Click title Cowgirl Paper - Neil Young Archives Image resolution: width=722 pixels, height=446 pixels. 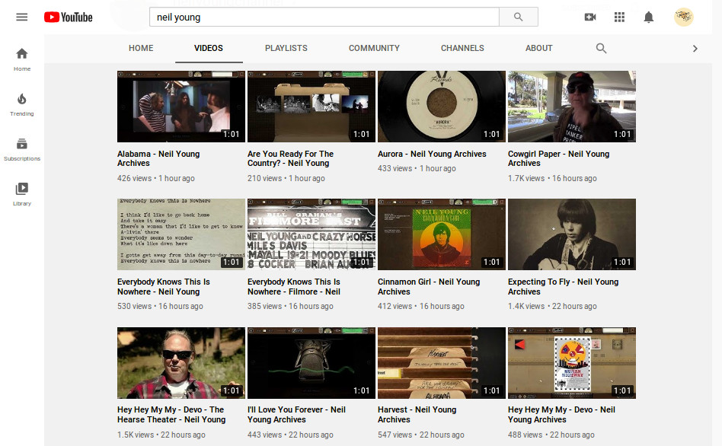[558, 158]
